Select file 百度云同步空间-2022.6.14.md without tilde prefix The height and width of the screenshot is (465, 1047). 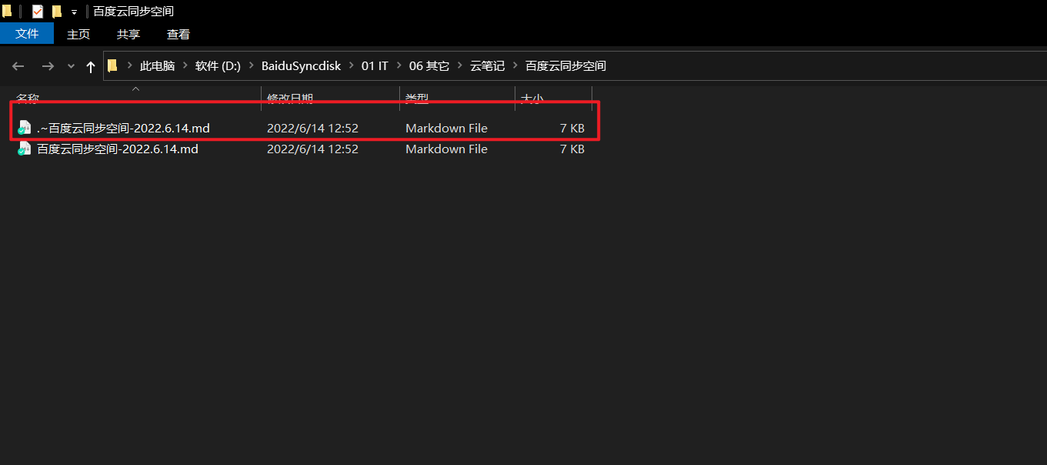(118, 149)
